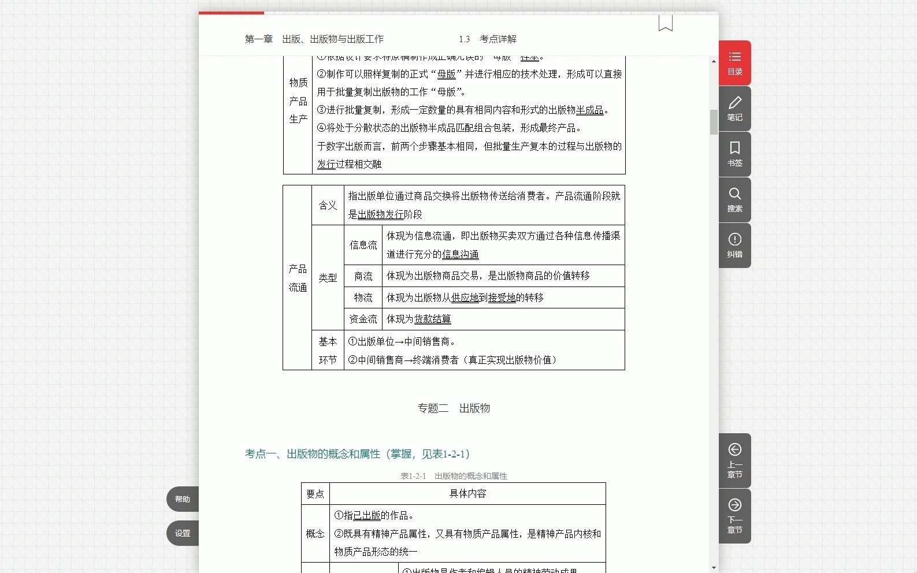The image size is (917, 573).
Task: Click underlined term 已出版
Action: [367, 515]
